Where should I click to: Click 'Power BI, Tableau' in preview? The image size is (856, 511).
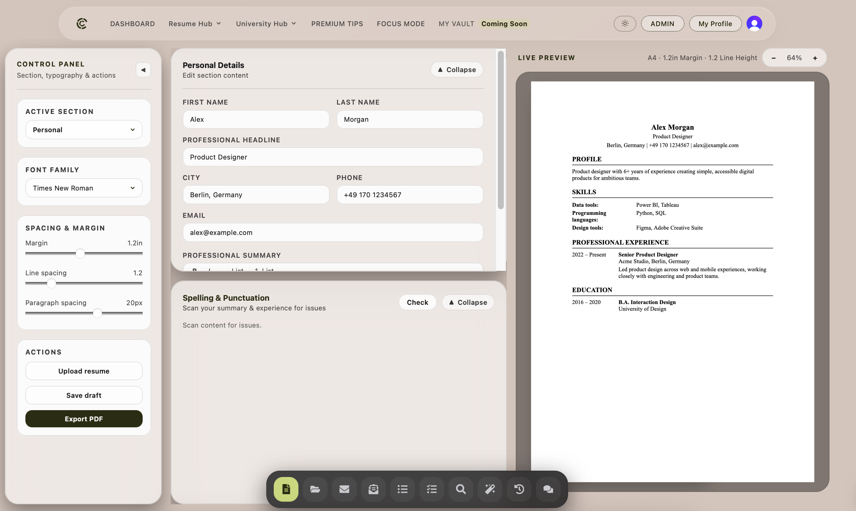pyautogui.click(x=658, y=205)
